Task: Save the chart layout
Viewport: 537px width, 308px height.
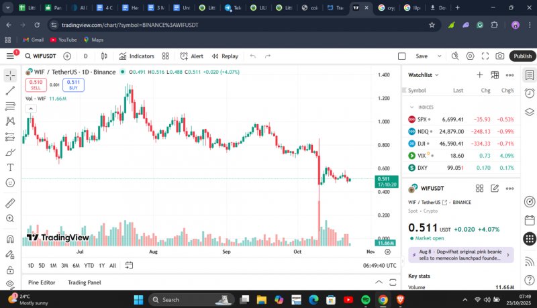Action: click(x=422, y=56)
